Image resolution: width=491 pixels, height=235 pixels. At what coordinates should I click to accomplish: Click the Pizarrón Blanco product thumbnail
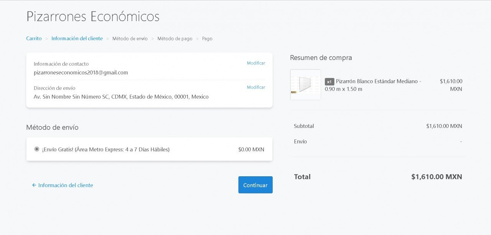305,84
